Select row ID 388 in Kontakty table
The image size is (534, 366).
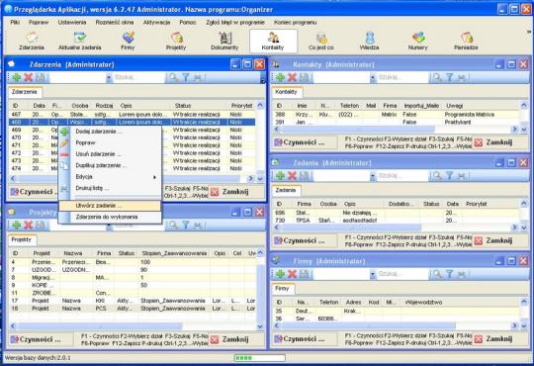tap(397, 115)
